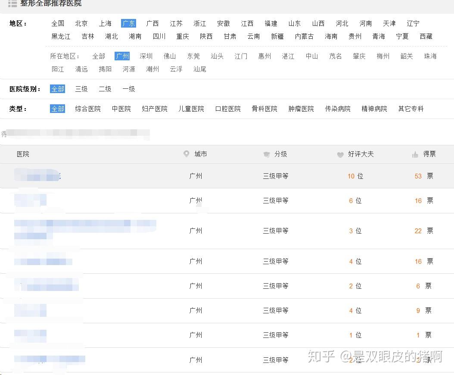The width and height of the screenshot is (454, 375).
Task: Click the thumbs-up icon beside 得票 header
Action: click(414, 154)
